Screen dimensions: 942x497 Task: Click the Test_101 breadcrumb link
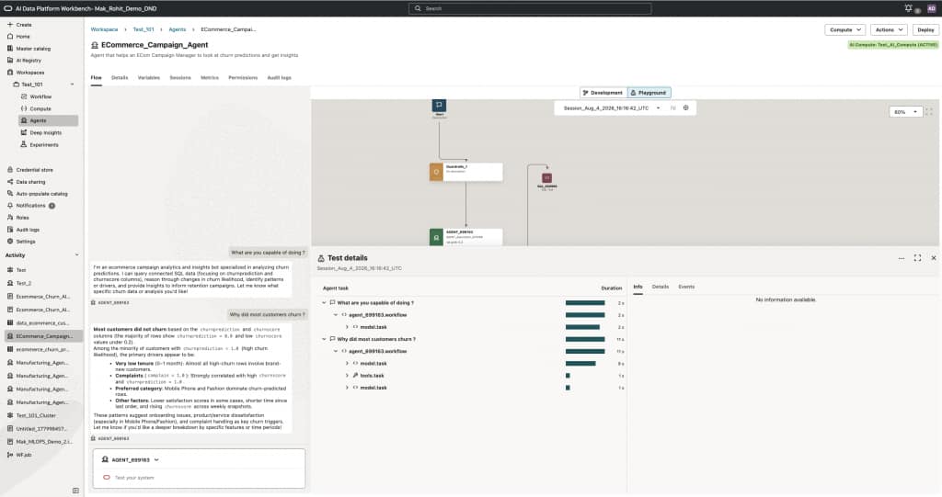[x=144, y=29]
